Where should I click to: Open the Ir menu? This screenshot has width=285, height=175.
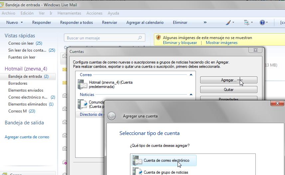pos(51,13)
